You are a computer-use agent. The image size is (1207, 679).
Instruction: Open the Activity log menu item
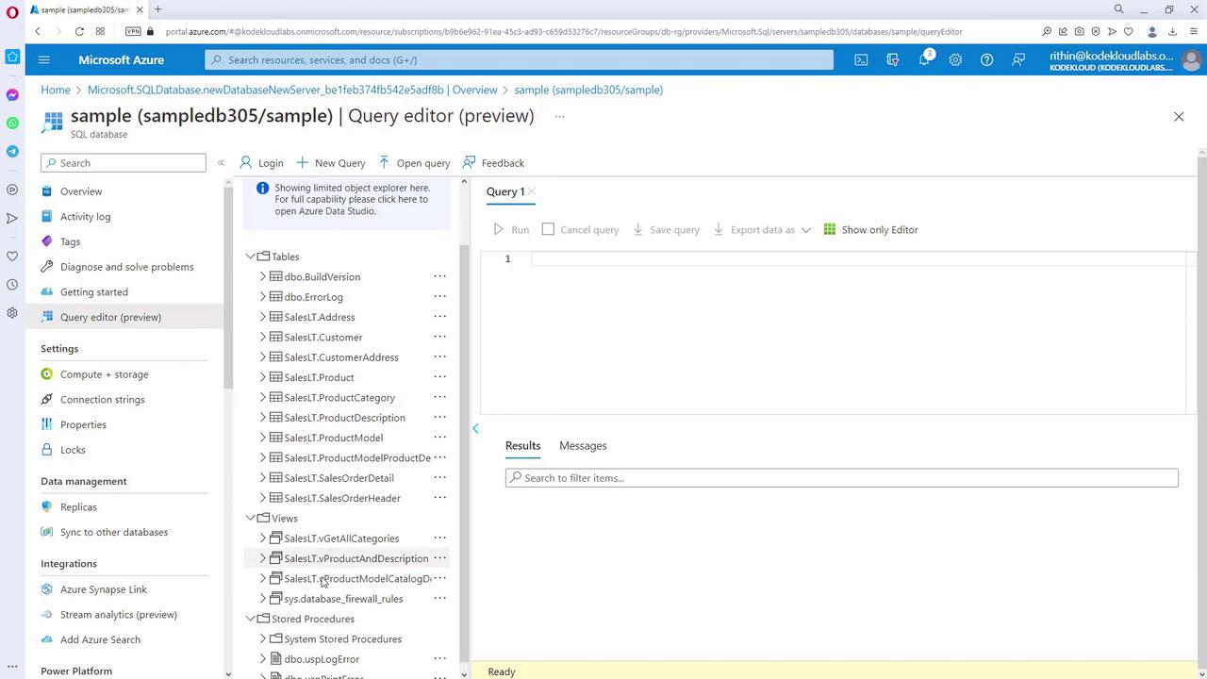(x=85, y=216)
